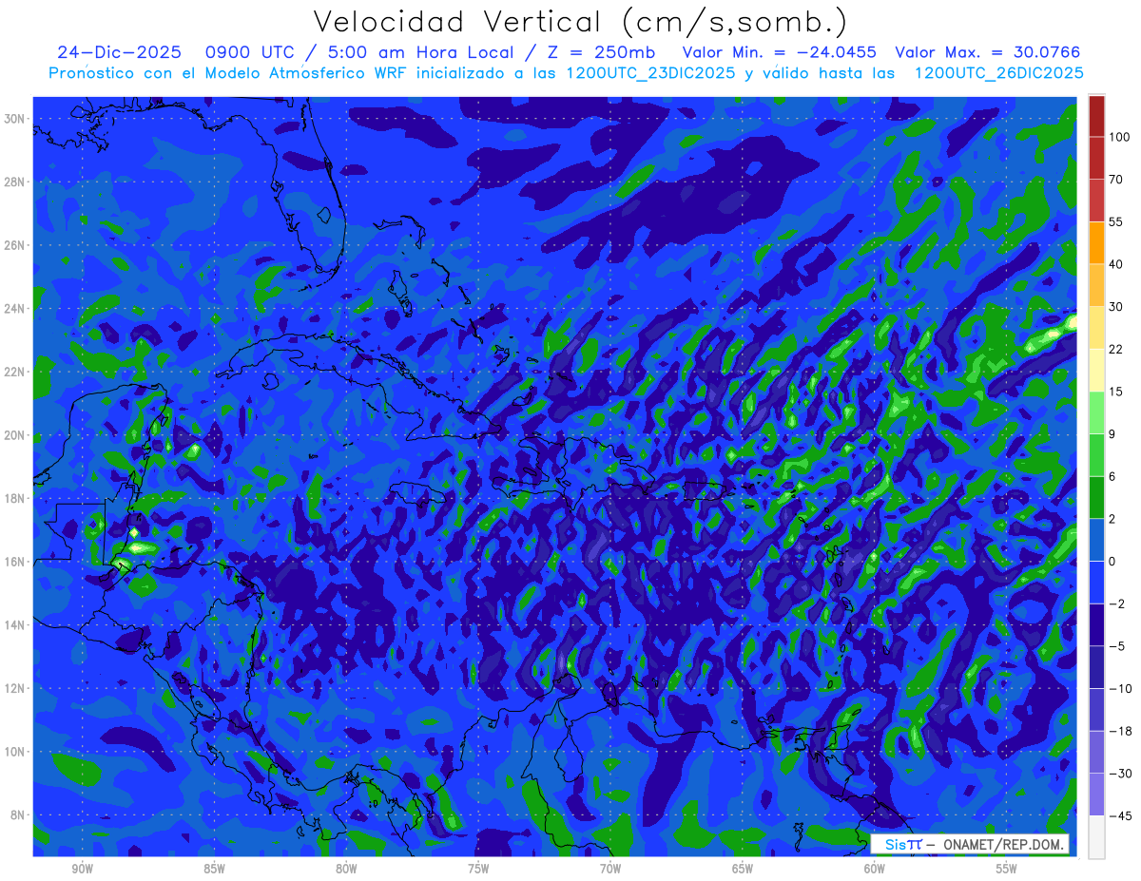
Task: Click the '75W' longitude label
Action: click(x=478, y=869)
